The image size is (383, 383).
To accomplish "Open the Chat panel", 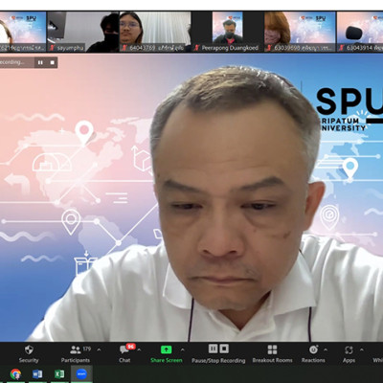I will click(124, 349).
